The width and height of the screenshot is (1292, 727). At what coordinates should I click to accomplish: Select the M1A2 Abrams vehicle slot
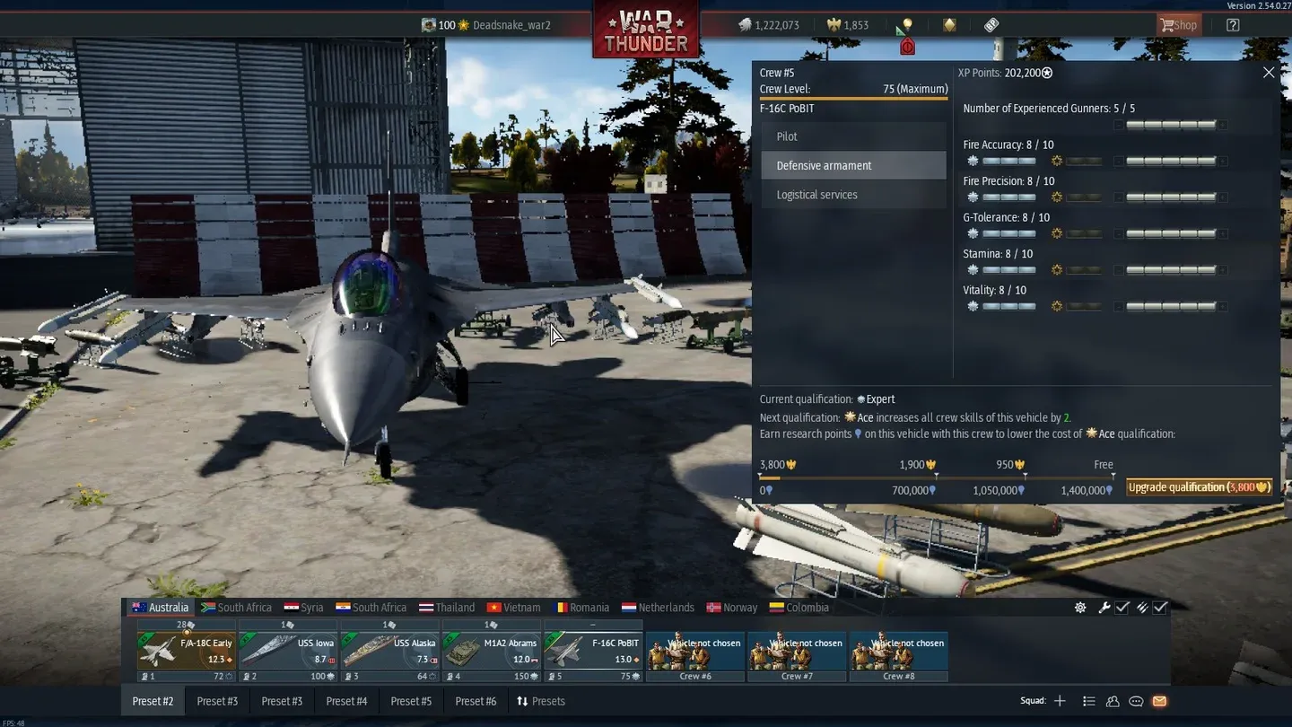[x=492, y=651]
